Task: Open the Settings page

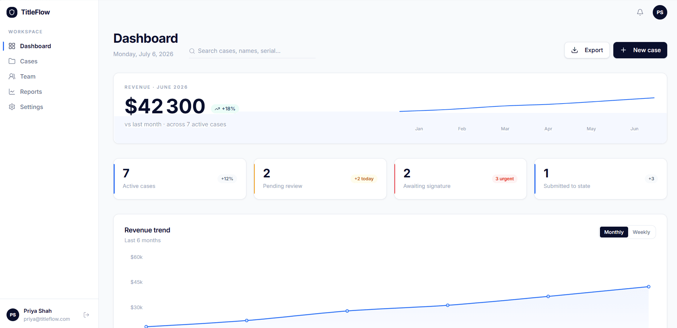Action: (49, 107)
